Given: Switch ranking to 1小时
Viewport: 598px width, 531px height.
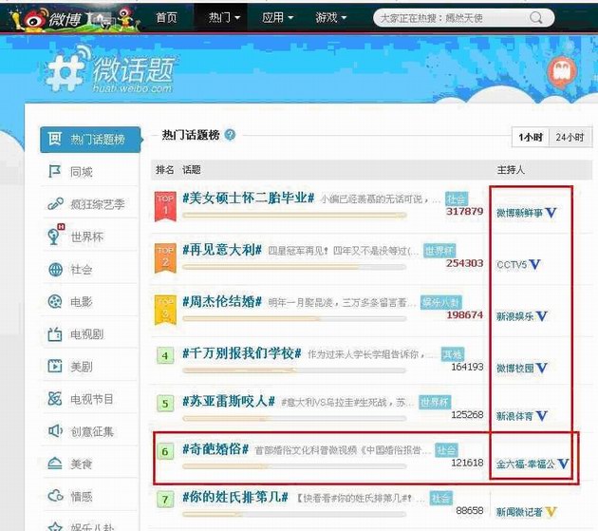Looking at the screenshot, I should pyautogui.click(x=530, y=137).
